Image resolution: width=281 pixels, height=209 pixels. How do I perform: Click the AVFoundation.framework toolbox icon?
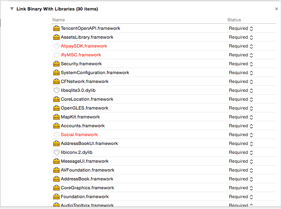pos(56,170)
